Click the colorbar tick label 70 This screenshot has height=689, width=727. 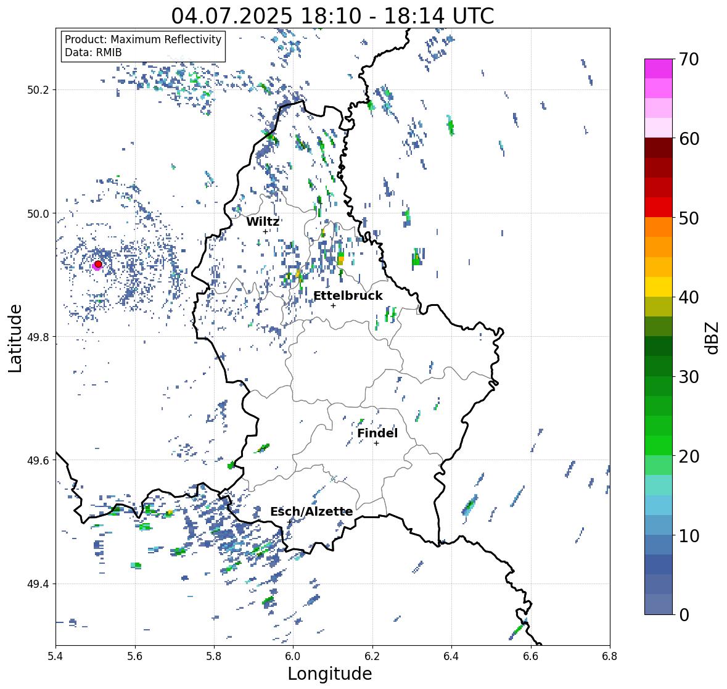689,59
